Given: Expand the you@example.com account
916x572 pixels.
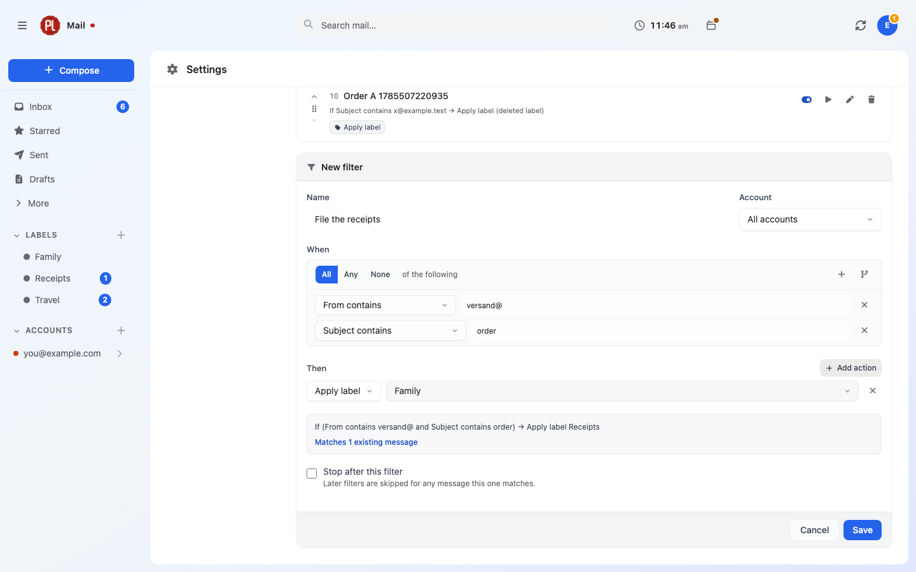Looking at the screenshot, I should click(120, 353).
